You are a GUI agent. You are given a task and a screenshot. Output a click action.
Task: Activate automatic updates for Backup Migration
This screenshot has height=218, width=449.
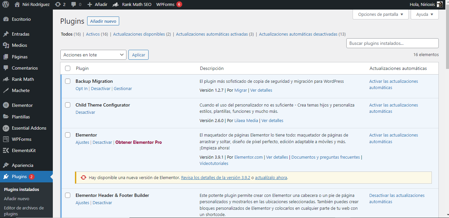pyautogui.click(x=394, y=84)
